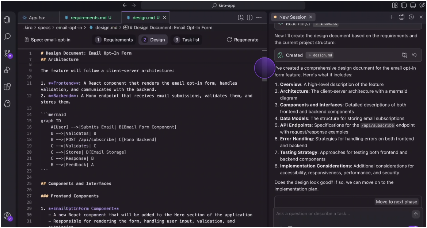Expand the design.md breadcrumb segment
Image resolution: width=427 pixels, height=228 pixels.
pos(103,27)
